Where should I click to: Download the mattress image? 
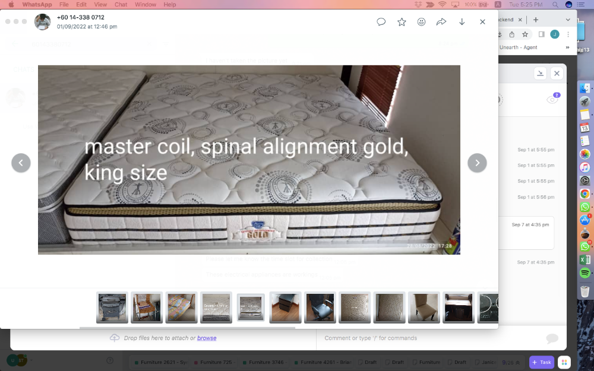(x=462, y=21)
